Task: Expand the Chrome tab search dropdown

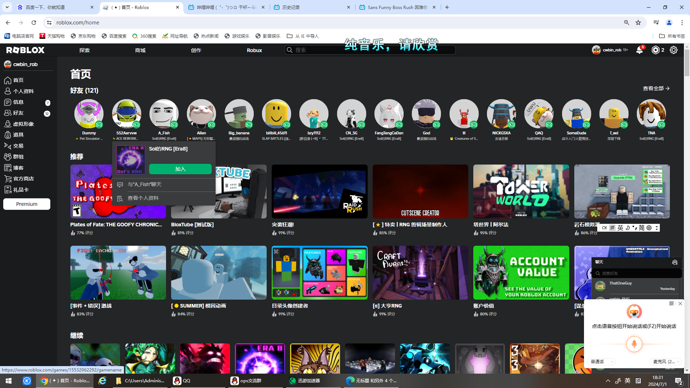Action: click(x=7, y=7)
